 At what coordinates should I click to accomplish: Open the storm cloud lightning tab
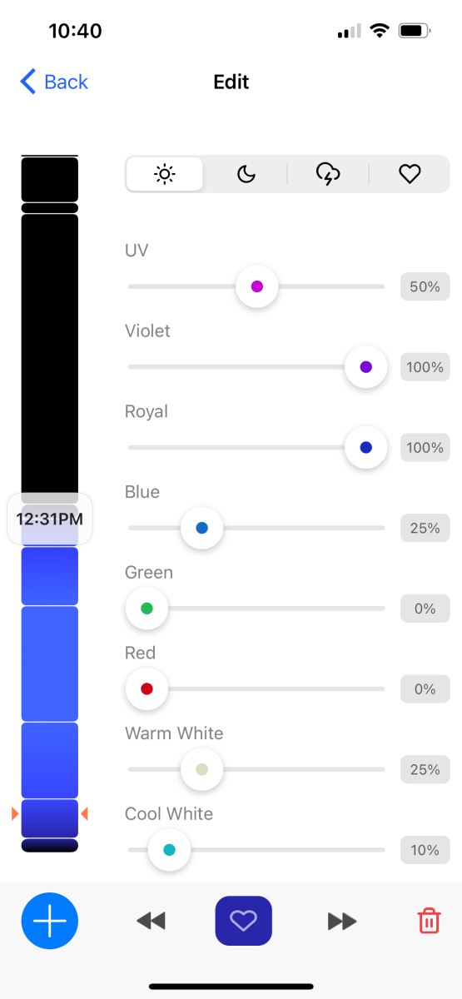pos(328,174)
